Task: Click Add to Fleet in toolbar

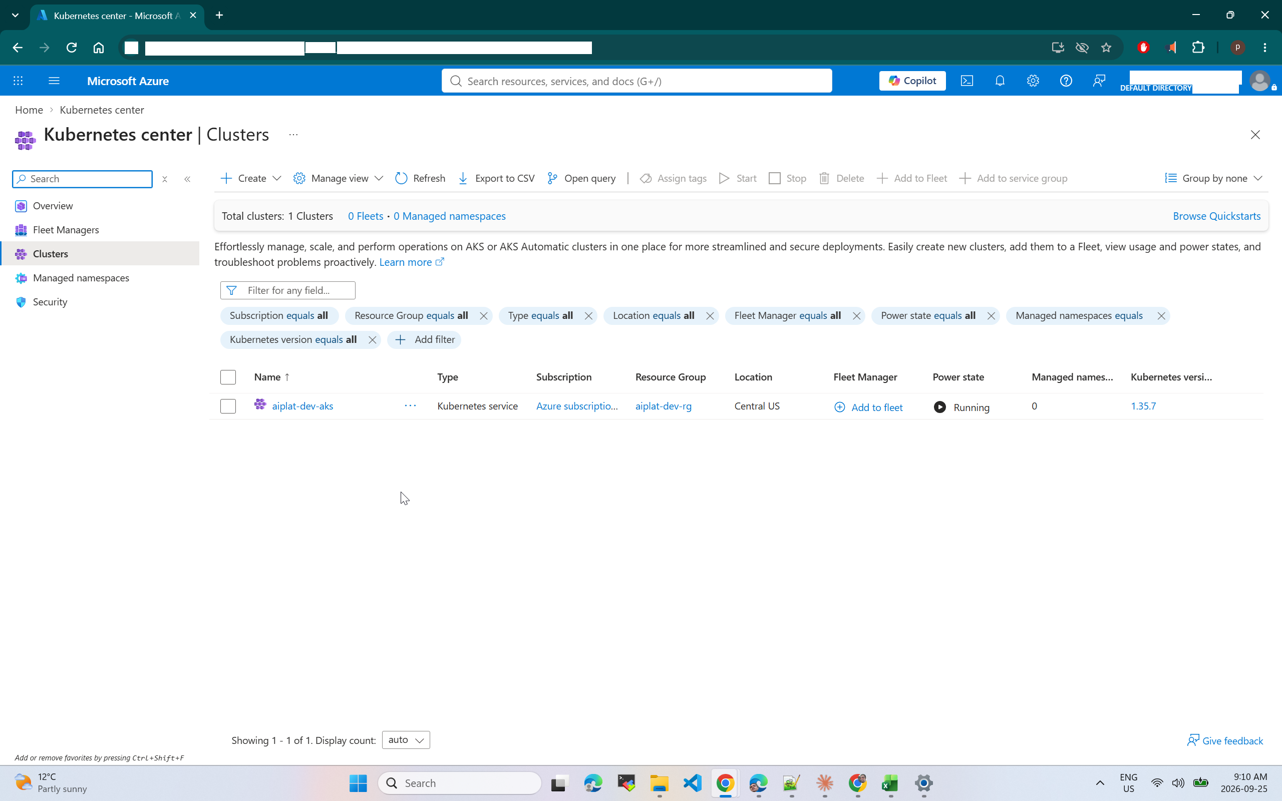Action: click(912, 179)
